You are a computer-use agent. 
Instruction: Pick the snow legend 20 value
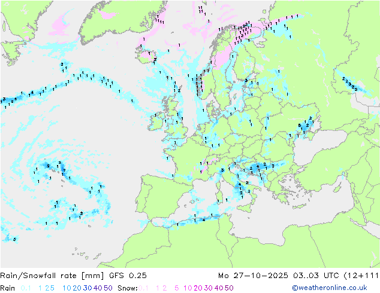click(x=198, y=288)
